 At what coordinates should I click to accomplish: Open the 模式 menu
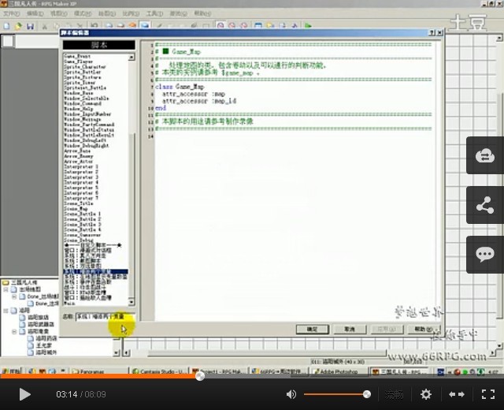pos(83,13)
